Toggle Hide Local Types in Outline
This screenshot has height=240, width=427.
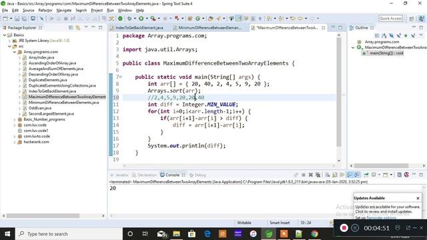pos(413,35)
